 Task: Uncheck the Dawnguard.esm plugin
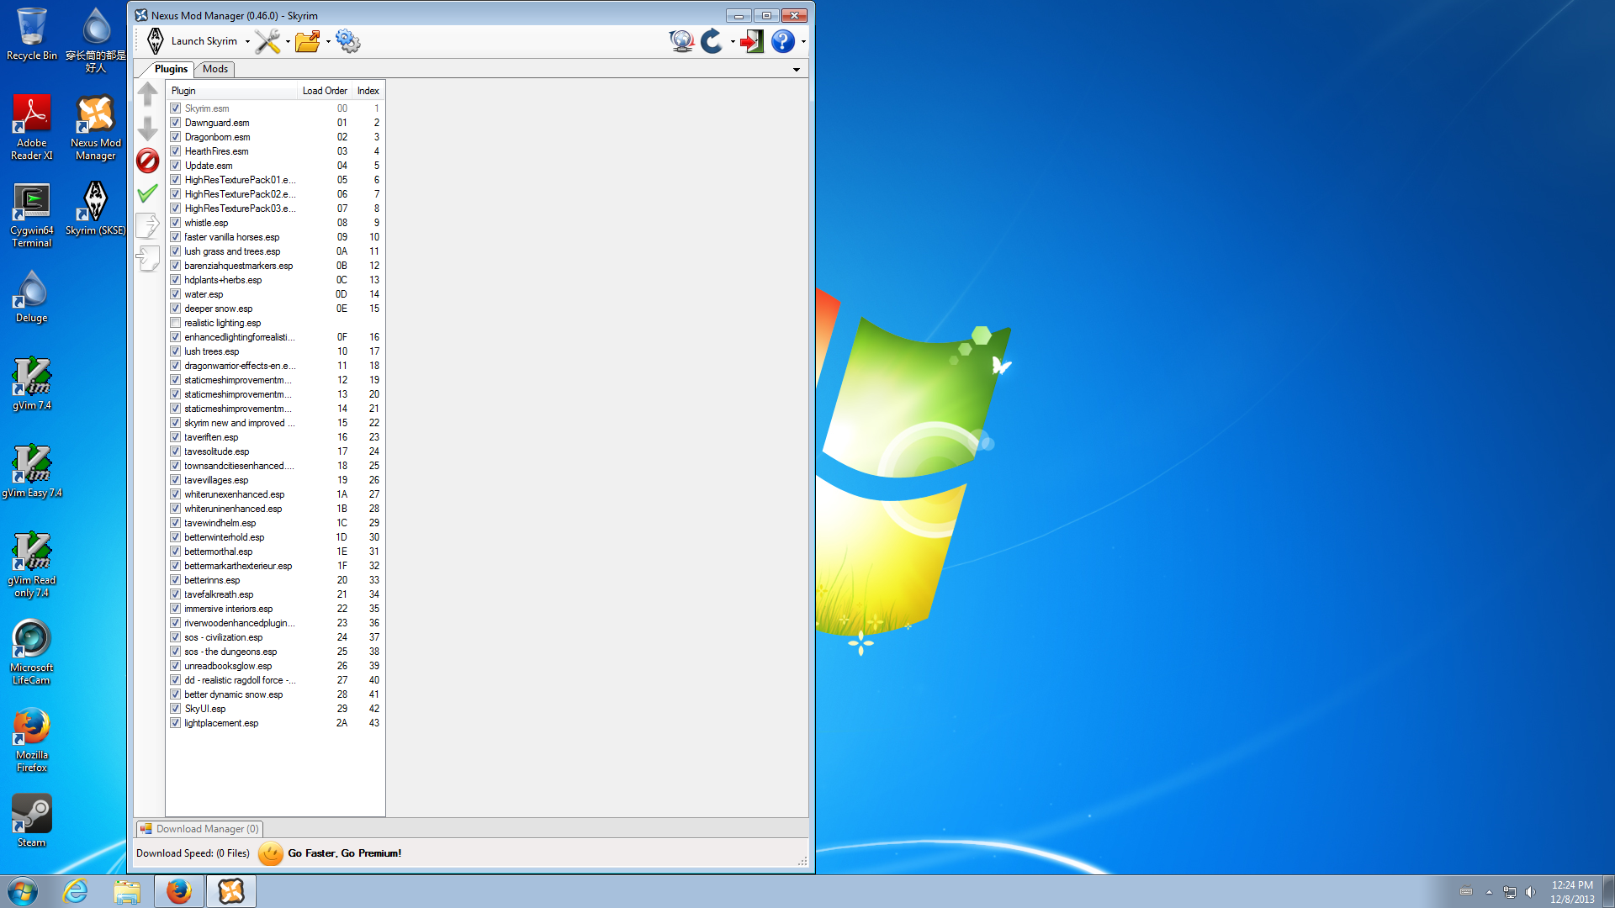(x=175, y=123)
